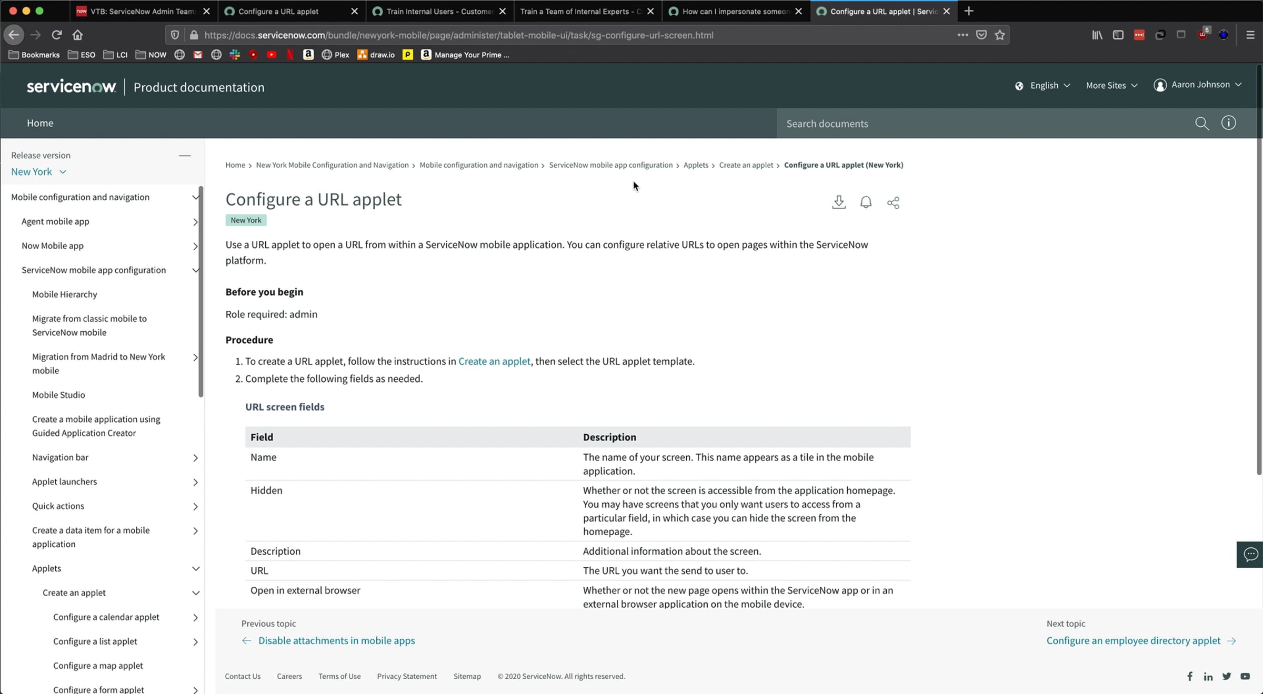Toggle Firefox sidebar icon

coord(1118,35)
